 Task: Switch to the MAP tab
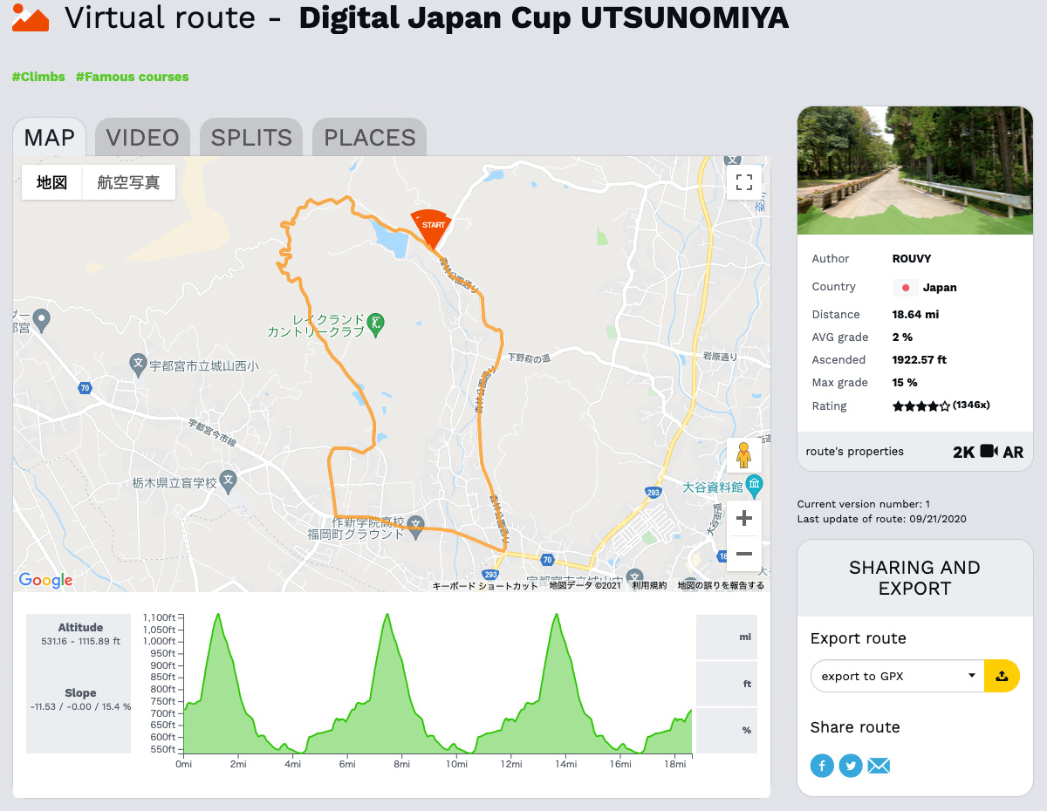pyautogui.click(x=50, y=138)
